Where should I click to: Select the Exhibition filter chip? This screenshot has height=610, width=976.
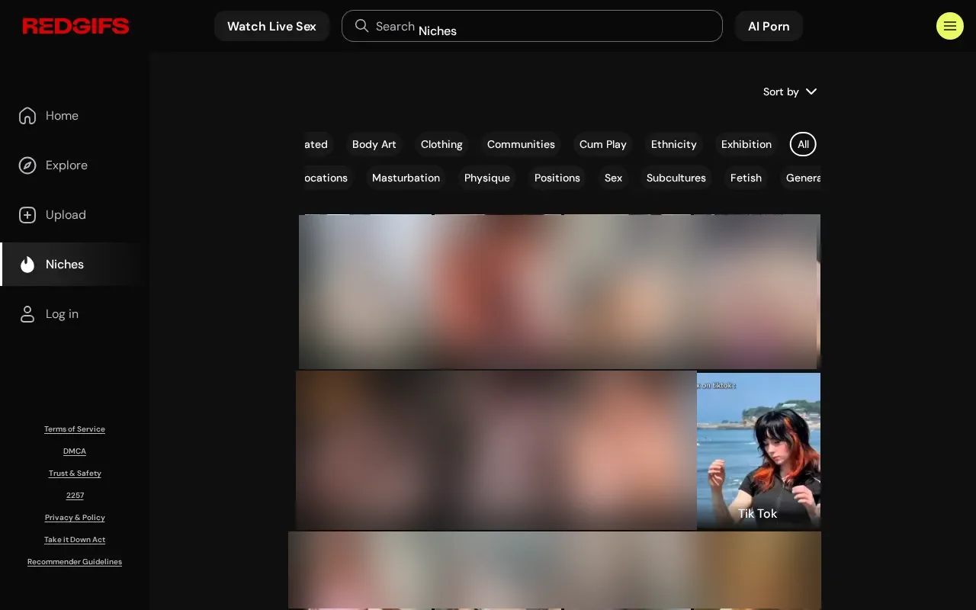[x=746, y=144]
